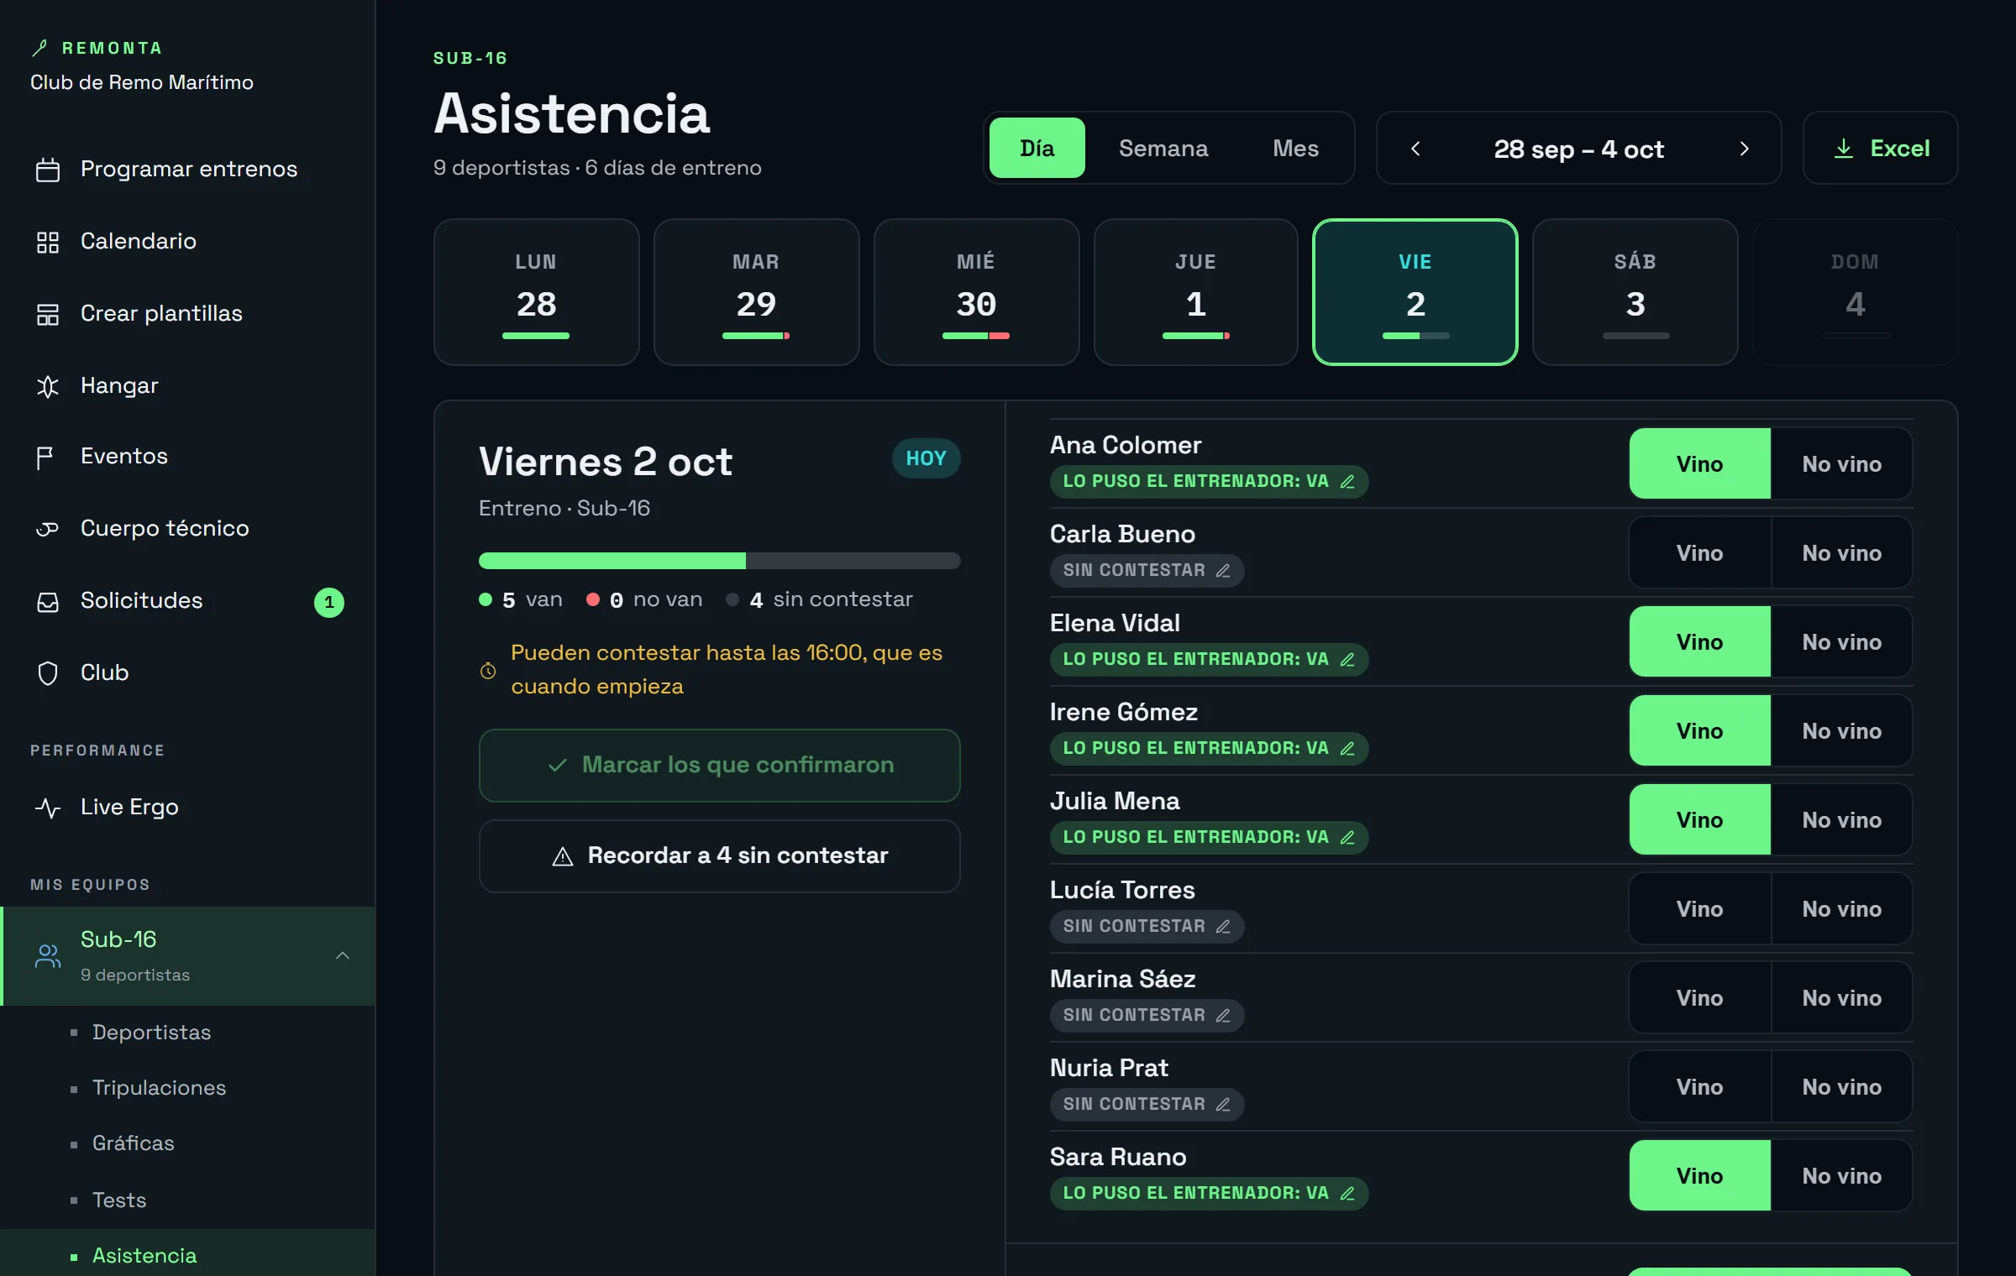Click the Live Ergo pulse icon
Image resolution: width=2016 pixels, height=1276 pixels.
coord(48,808)
